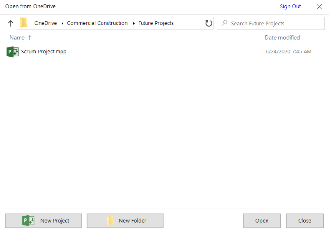
Task: Go to the OneDrive root breadcrumb
Action: pyautogui.click(x=45, y=23)
